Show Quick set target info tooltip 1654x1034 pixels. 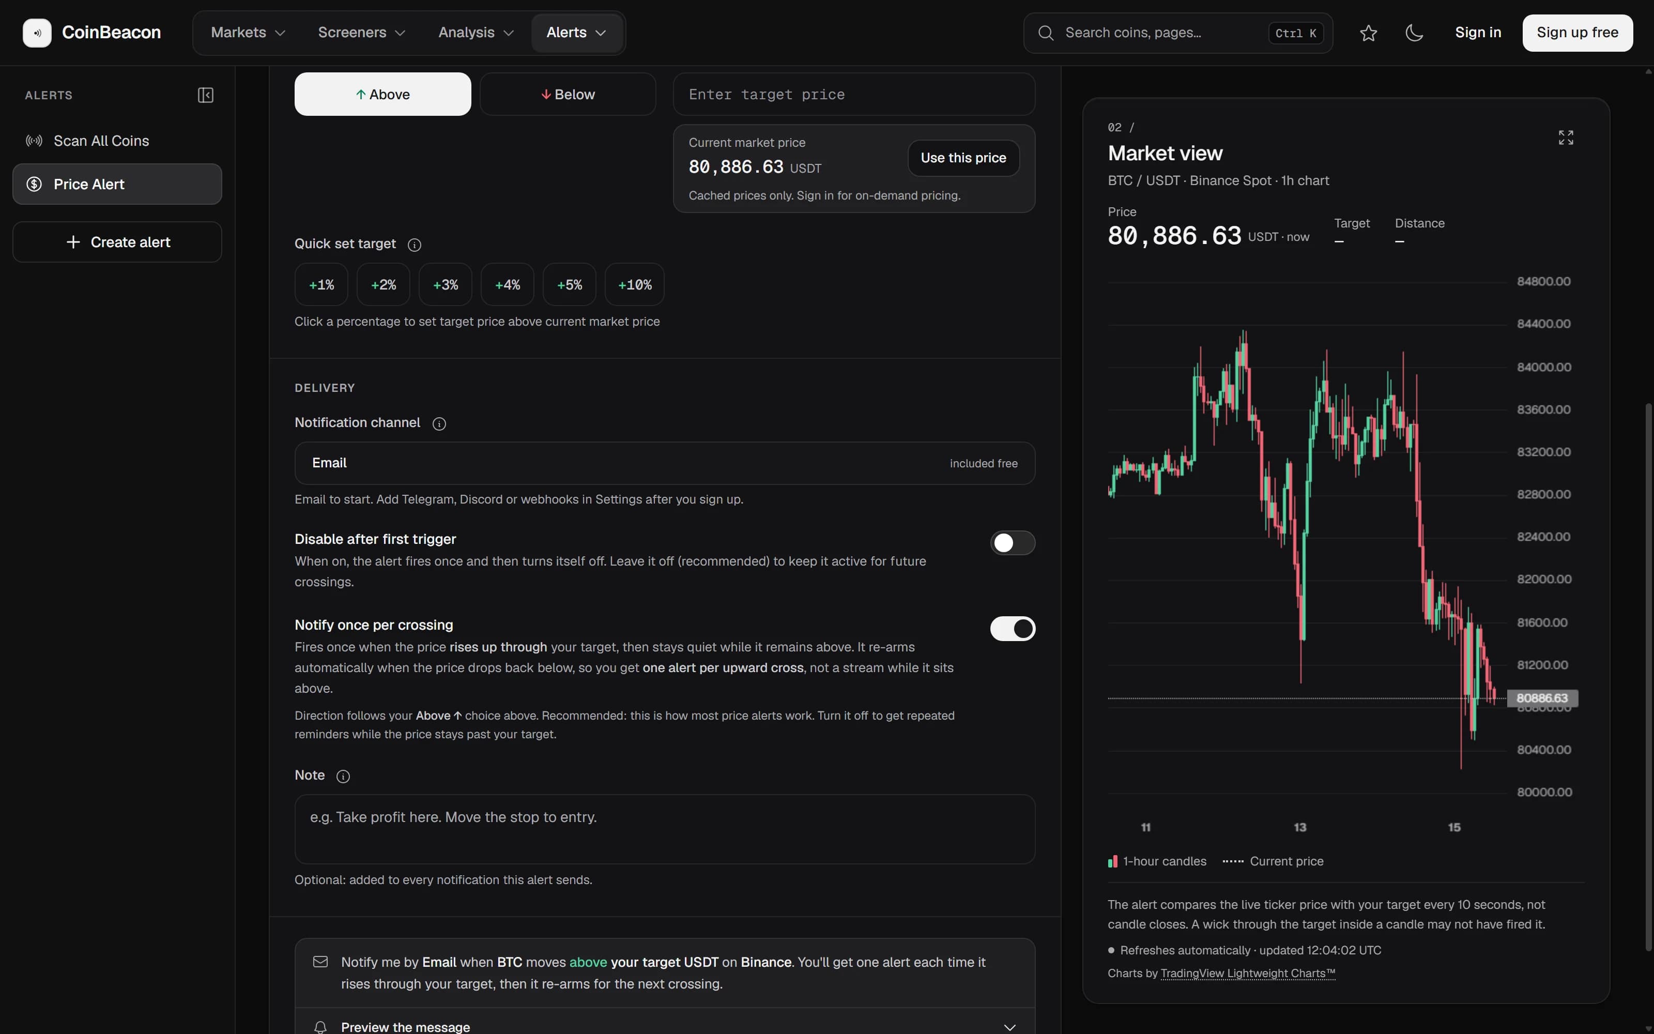(414, 245)
